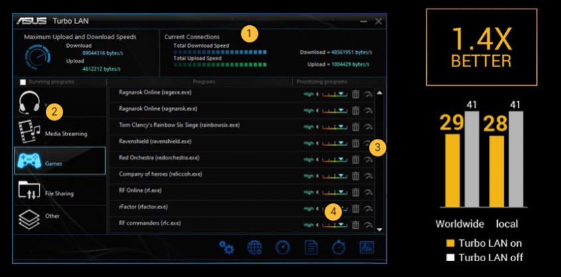Viewport: 561px width, 277px height.
Task: Click the Total Download Speed bar
Action: coord(220,52)
